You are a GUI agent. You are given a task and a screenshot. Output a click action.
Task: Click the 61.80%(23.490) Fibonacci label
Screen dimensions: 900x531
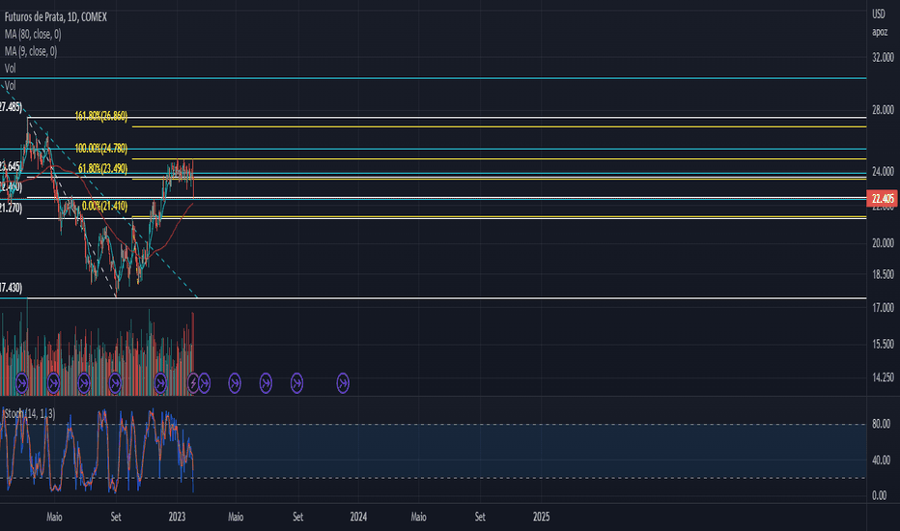pos(102,168)
